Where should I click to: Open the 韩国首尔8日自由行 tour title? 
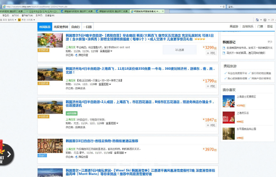(x=102, y=141)
